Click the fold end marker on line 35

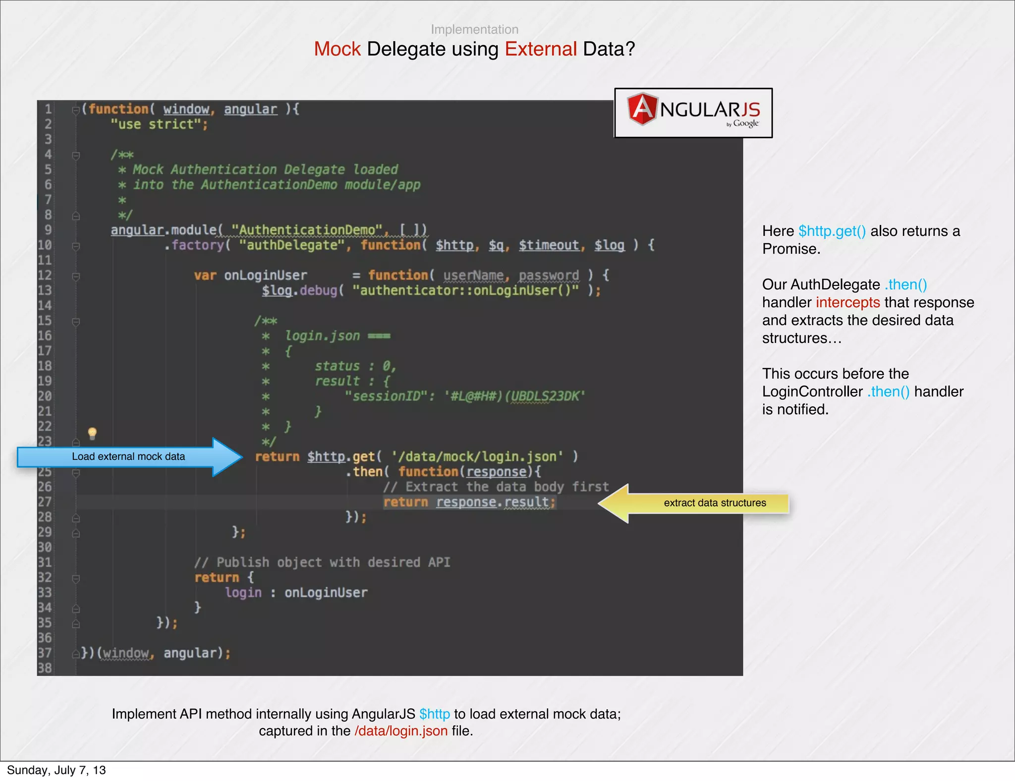76,624
